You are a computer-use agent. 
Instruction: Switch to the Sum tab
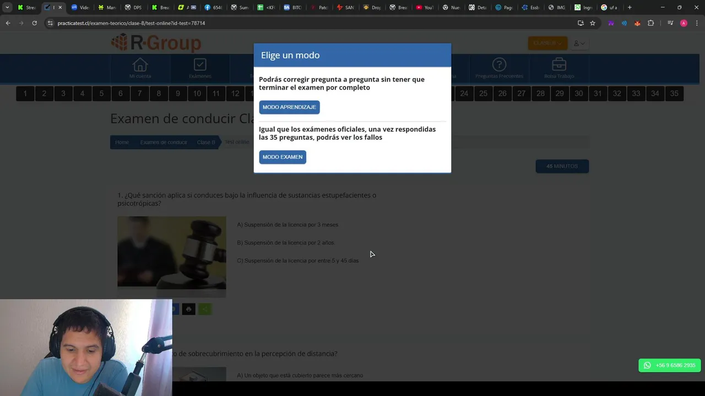click(239, 7)
